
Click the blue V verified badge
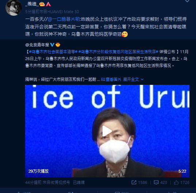[x=52, y=45]
